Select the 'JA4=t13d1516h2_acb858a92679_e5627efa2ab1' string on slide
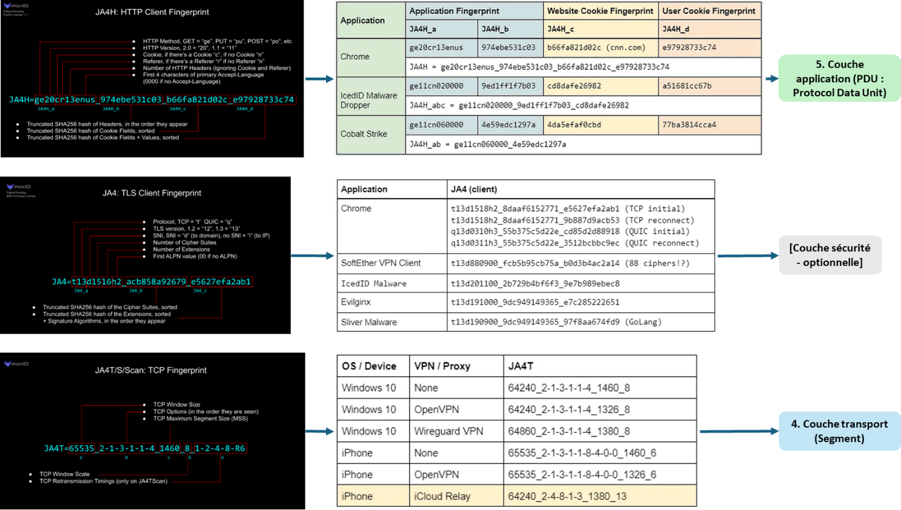Screen dimensions: 901x510 click(151, 282)
